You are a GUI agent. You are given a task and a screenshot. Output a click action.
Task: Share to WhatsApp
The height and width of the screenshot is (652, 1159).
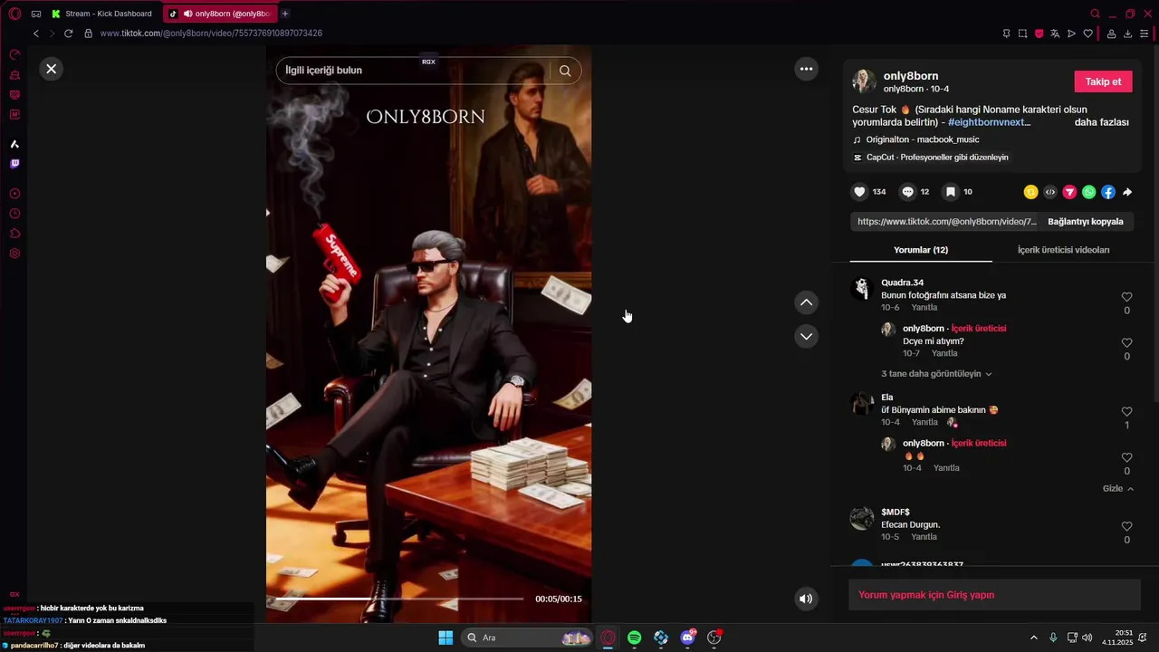pos(1089,192)
